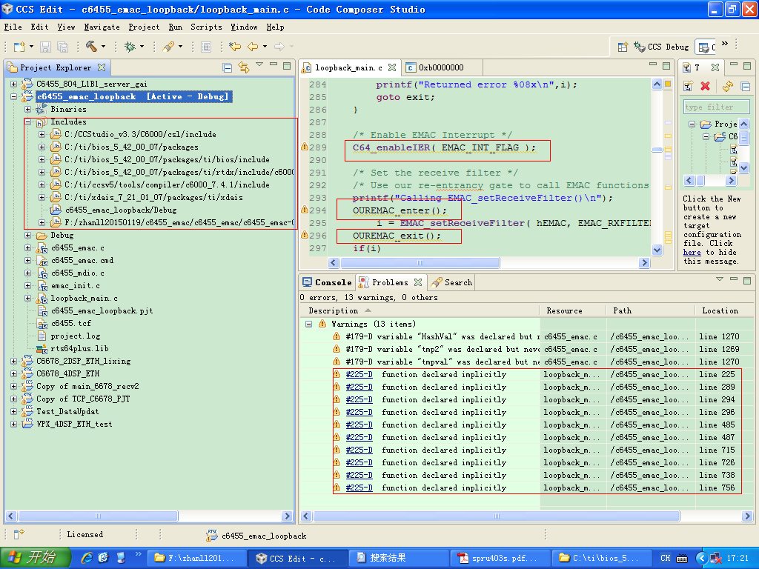Click the warning marker on line 294
Screen dimensions: 759x569
click(x=305, y=210)
